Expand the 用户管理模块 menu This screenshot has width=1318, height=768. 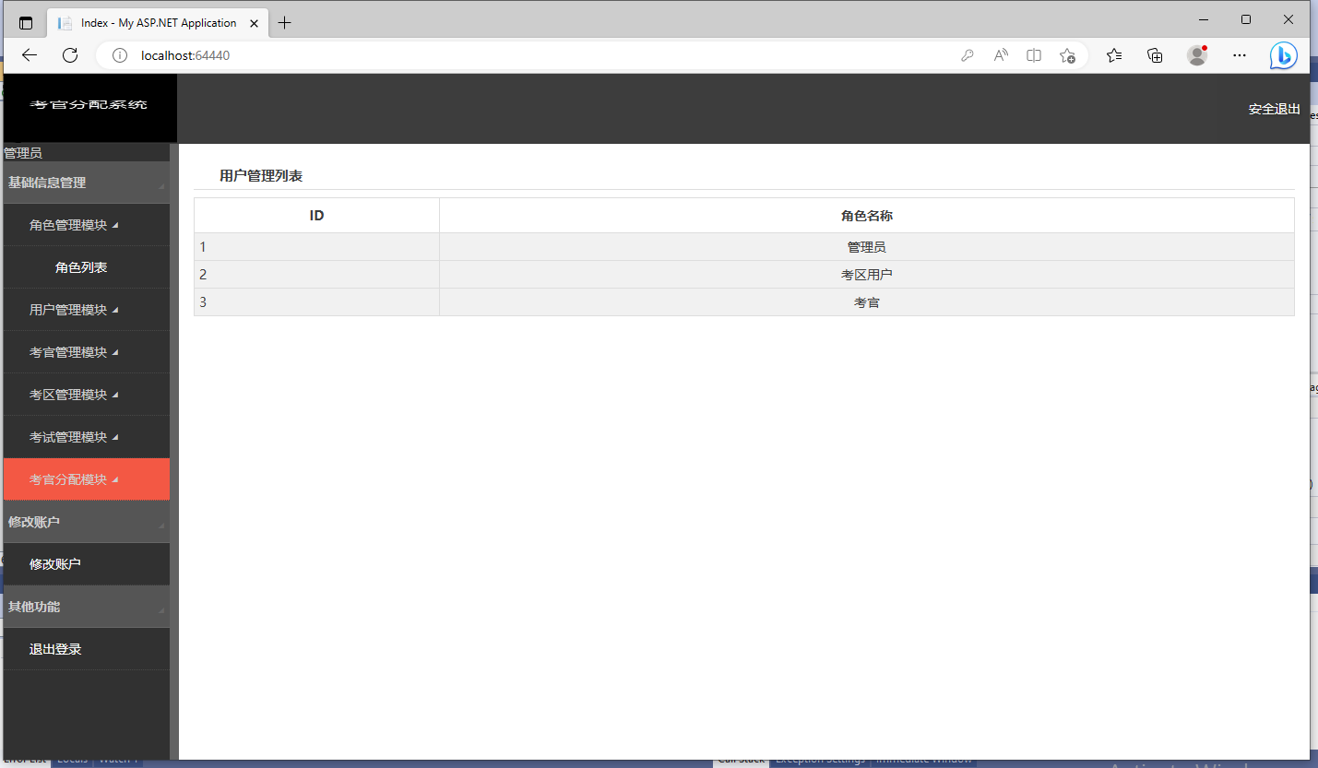coord(87,310)
